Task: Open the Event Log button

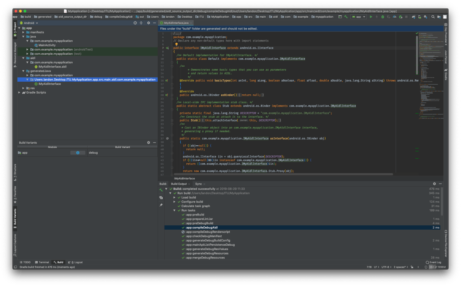Action: click(433, 262)
